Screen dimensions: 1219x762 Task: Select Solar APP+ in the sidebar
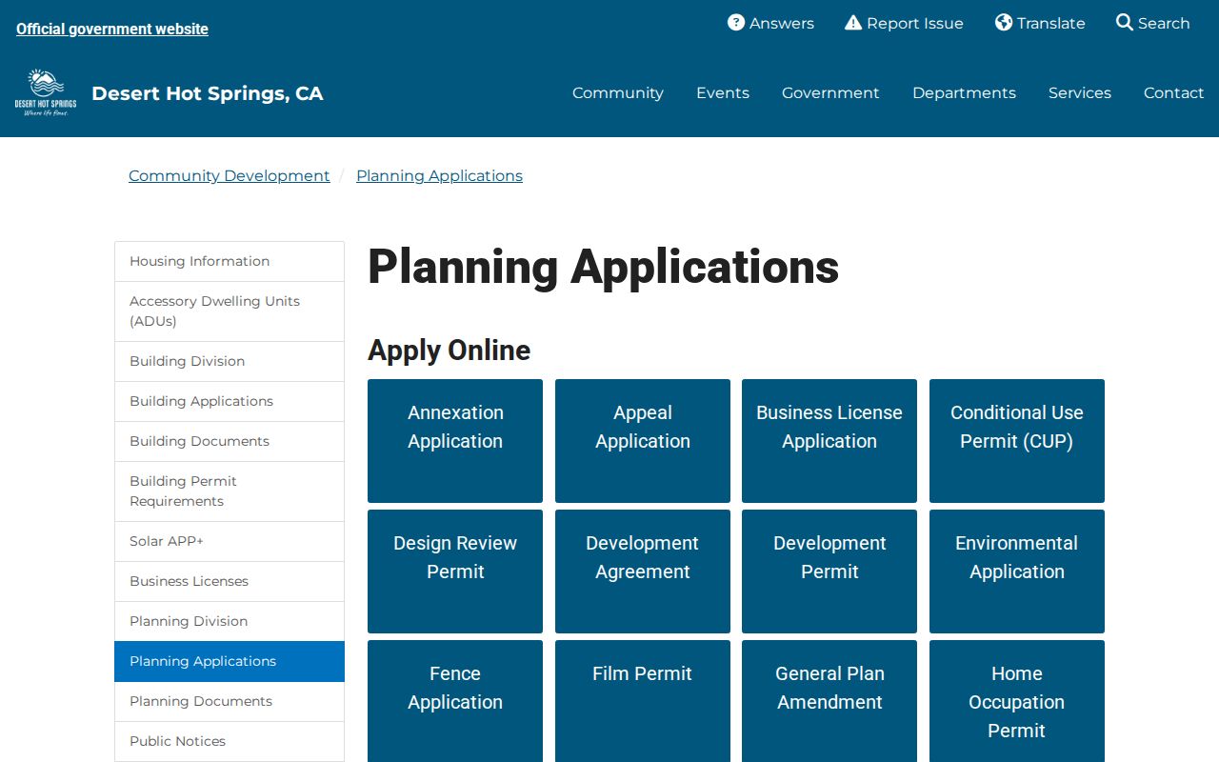tap(230, 541)
